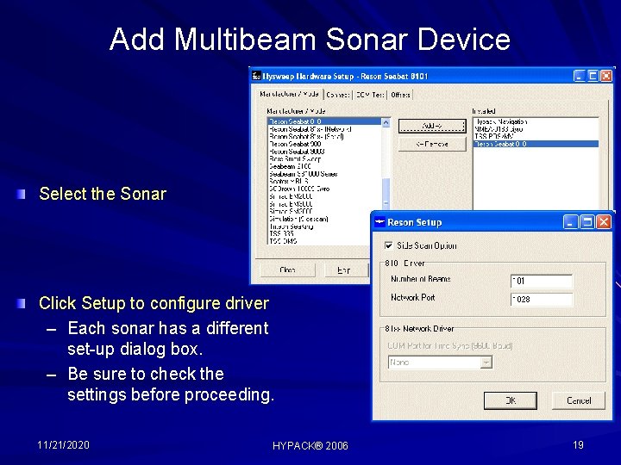Click the Add -> button
Viewport: 621px width, 465px height.
pyautogui.click(x=432, y=126)
